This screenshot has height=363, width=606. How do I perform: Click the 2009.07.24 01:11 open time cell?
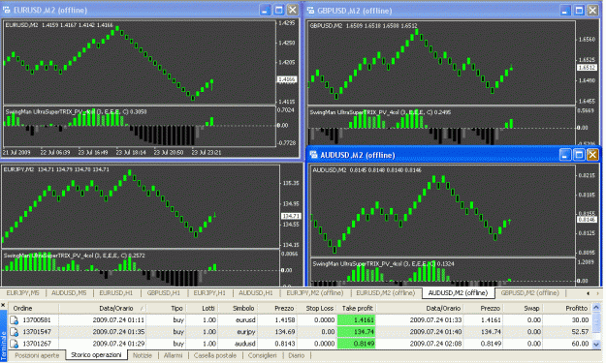[x=118, y=320]
